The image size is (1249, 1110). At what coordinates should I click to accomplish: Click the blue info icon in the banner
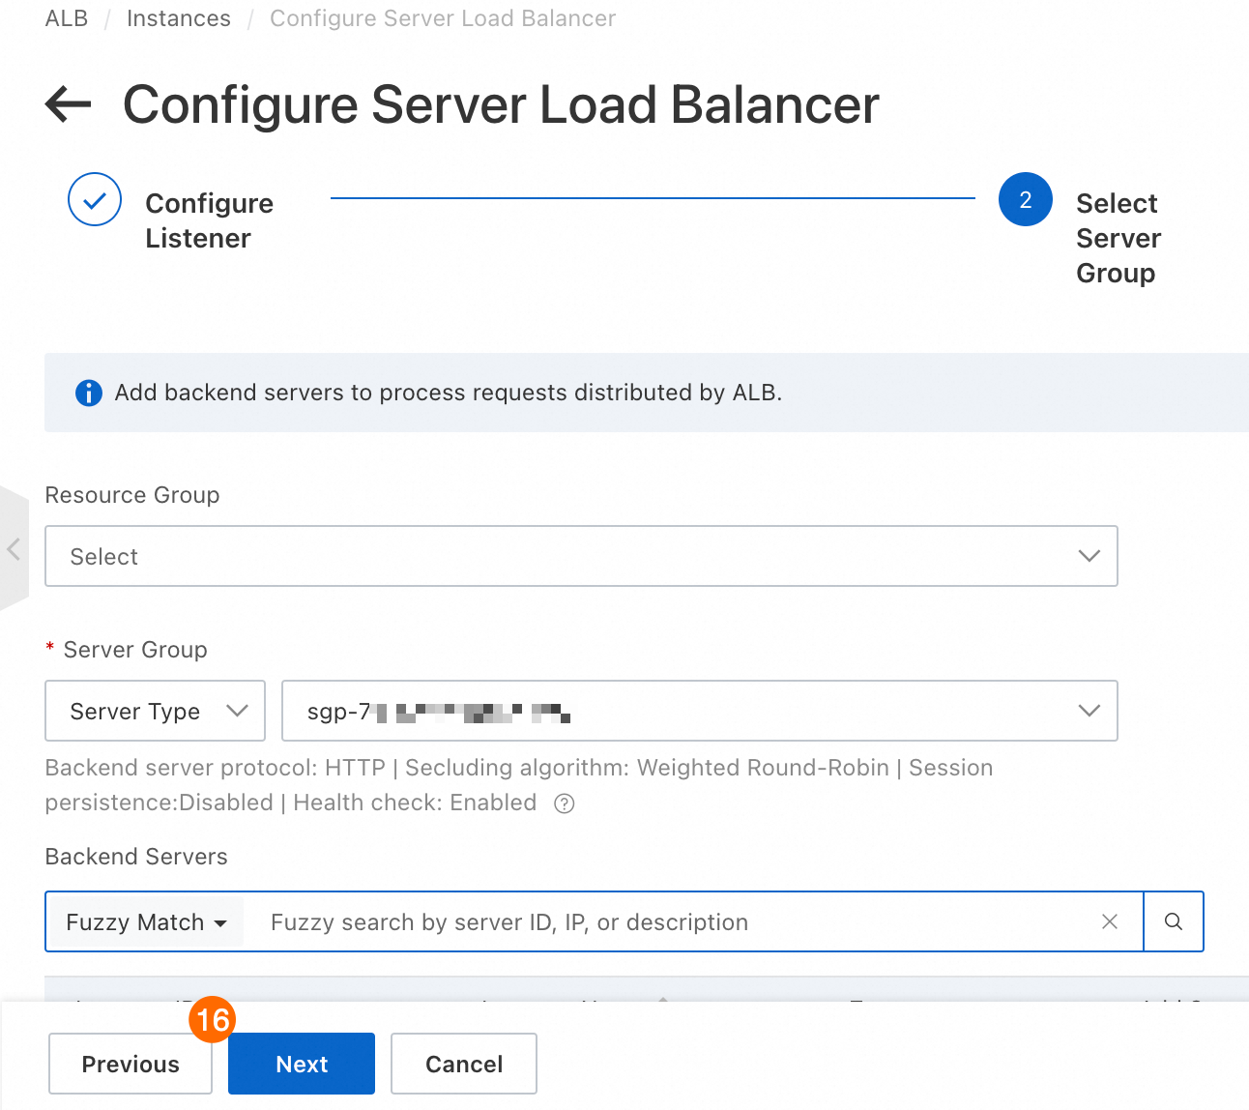pyautogui.click(x=89, y=394)
